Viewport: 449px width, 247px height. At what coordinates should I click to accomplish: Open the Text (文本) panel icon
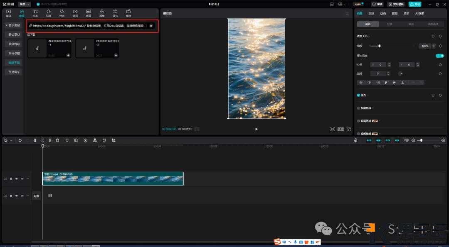pyautogui.click(x=35, y=13)
